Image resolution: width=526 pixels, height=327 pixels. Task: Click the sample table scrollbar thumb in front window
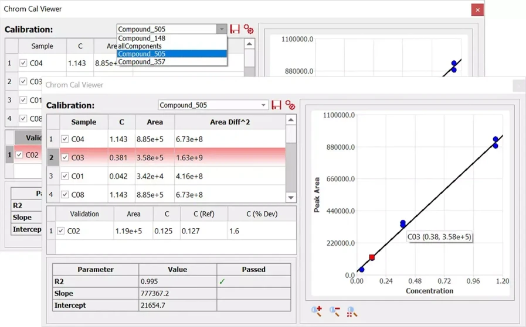point(291,135)
